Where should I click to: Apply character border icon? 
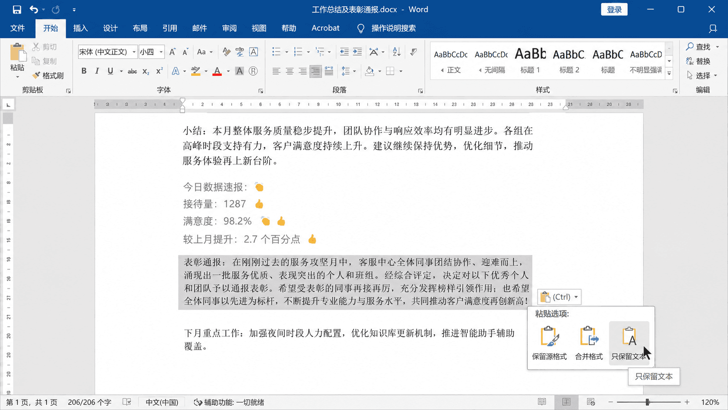(253, 52)
